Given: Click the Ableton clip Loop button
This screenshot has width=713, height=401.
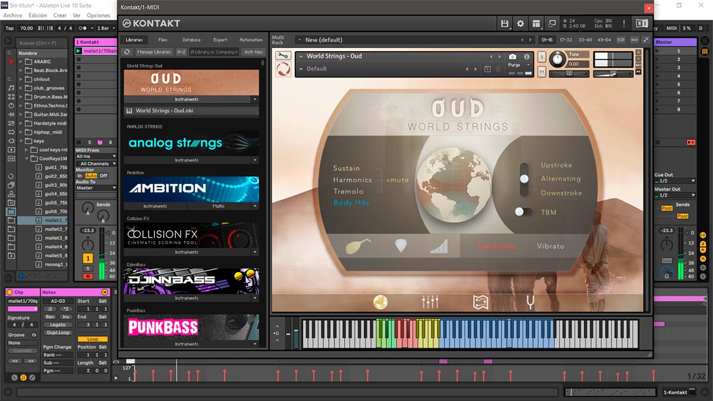Looking at the screenshot, I should 93,339.
